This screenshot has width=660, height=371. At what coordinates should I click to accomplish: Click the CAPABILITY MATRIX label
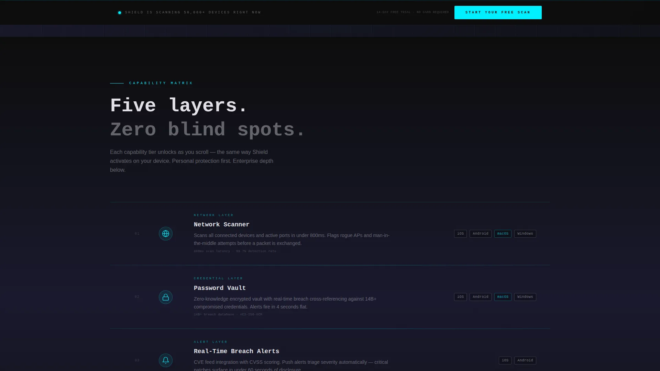coord(161,83)
